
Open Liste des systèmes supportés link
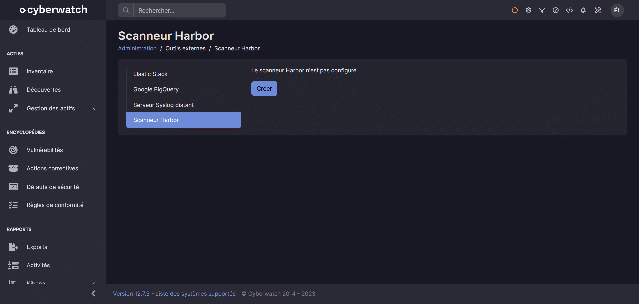pos(195,294)
